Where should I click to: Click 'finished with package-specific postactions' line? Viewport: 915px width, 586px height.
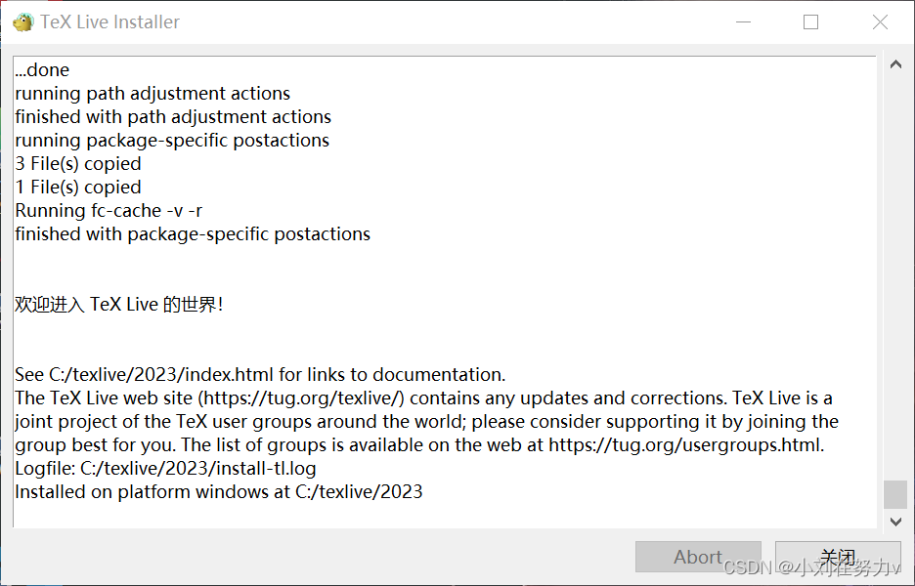(x=193, y=234)
